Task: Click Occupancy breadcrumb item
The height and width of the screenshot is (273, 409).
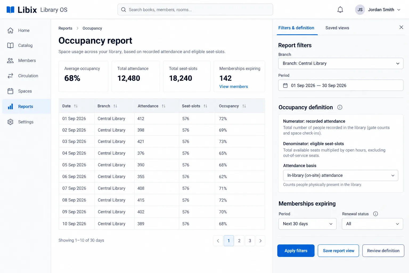Action: [92, 28]
